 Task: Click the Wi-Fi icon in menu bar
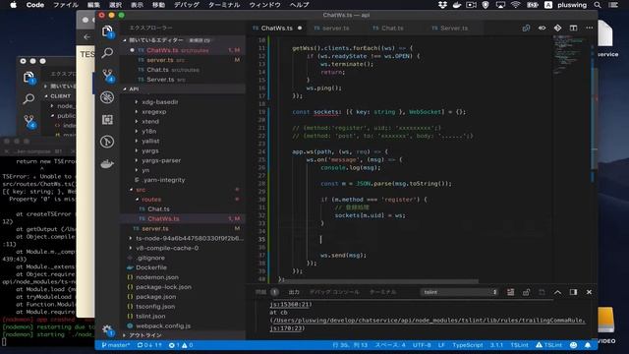click(x=516, y=5)
